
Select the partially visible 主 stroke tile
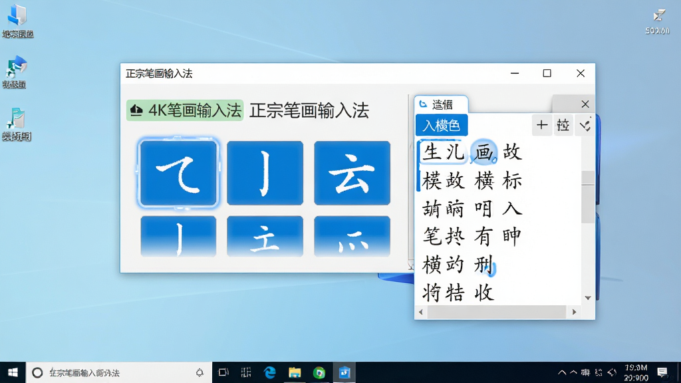265,236
